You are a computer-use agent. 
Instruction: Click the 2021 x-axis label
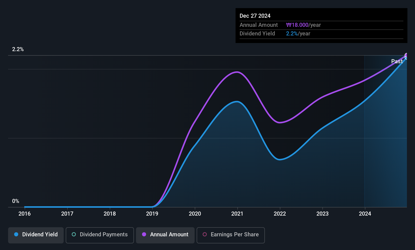pyautogui.click(x=237, y=214)
